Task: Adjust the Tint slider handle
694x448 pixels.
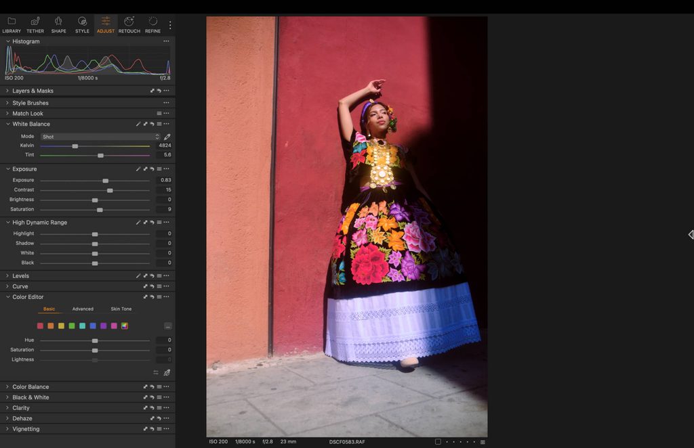Action: (100, 156)
